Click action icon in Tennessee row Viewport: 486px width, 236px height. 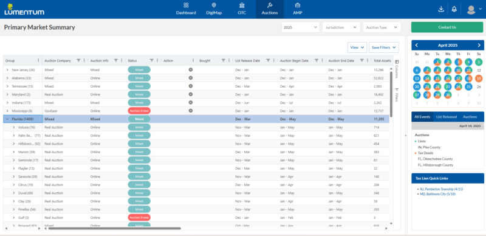click(191, 86)
